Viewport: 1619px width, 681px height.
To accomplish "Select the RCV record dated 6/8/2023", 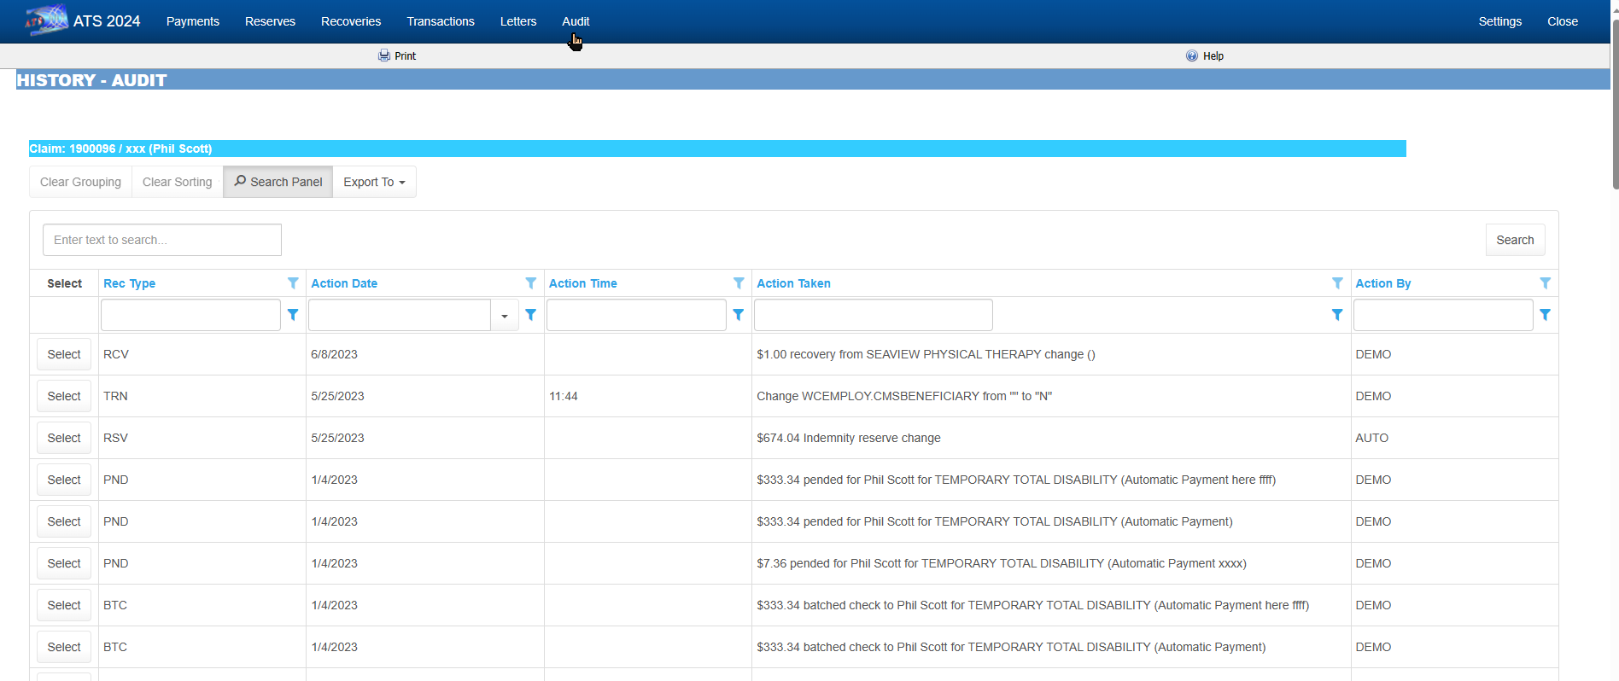I will 64,354.
